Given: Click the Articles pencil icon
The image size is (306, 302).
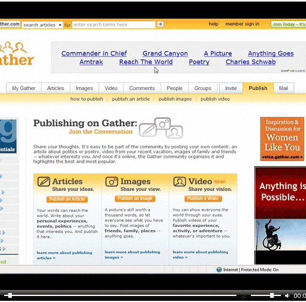Looking at the screenshot, I should click(x=44, y=181).
